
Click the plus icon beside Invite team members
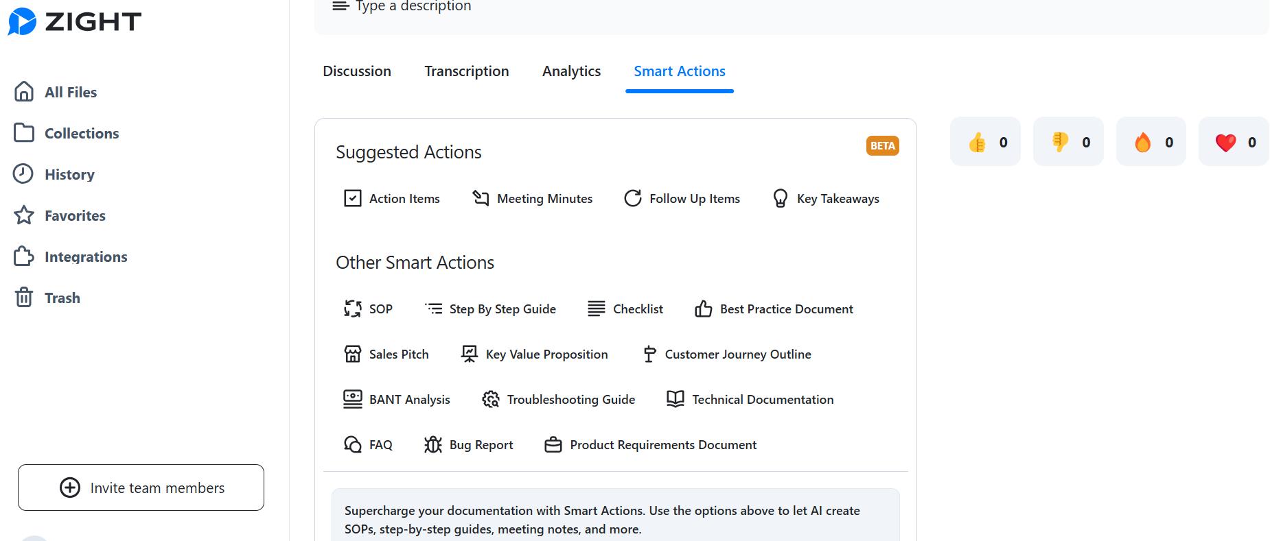tap(70, 488)
